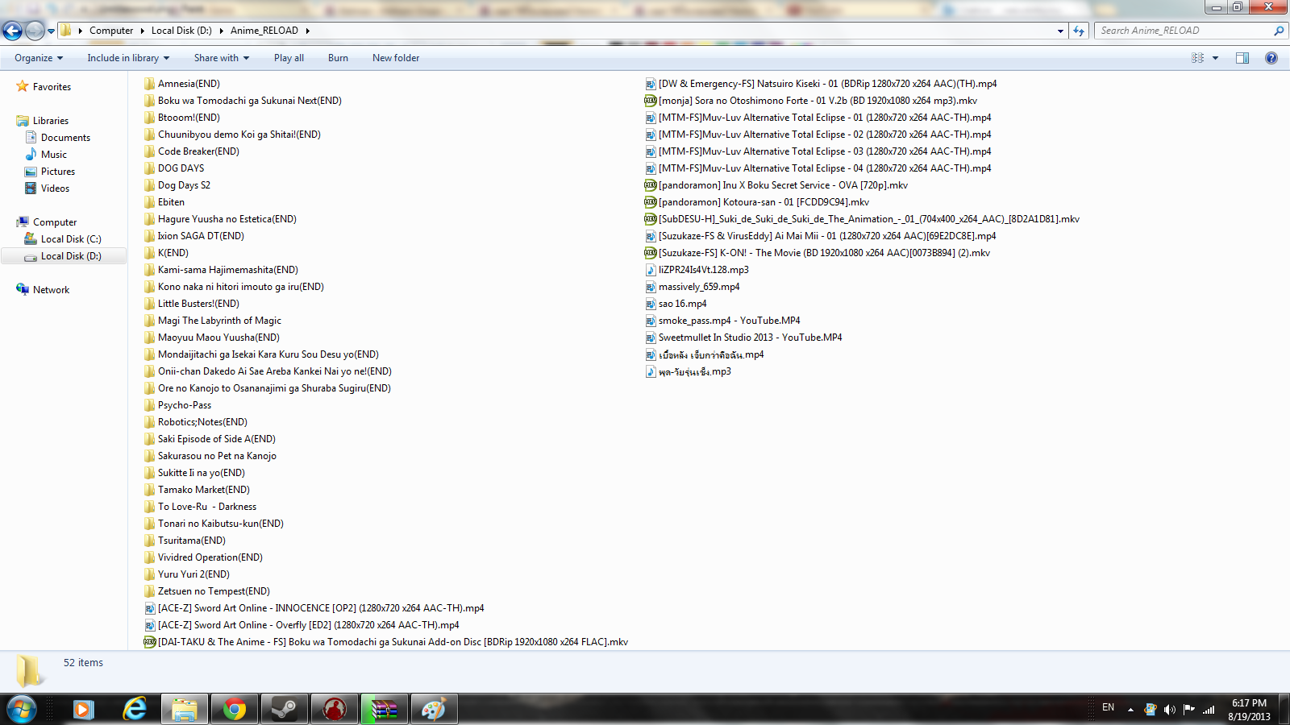Image resolution: width=1290 pixels, height=725 pixels.
Task: Open the Windows Explorer taskbar button
Action: tap(185, 710)
